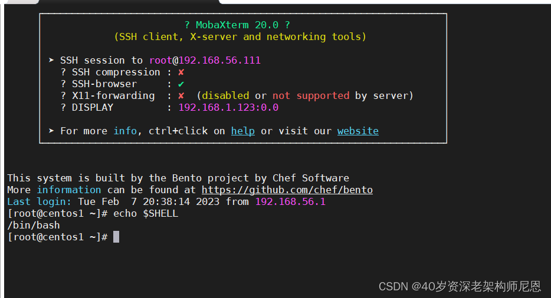Click the blue word "info" in the banner
Screen dimensions: 551x298
(125, 131)
